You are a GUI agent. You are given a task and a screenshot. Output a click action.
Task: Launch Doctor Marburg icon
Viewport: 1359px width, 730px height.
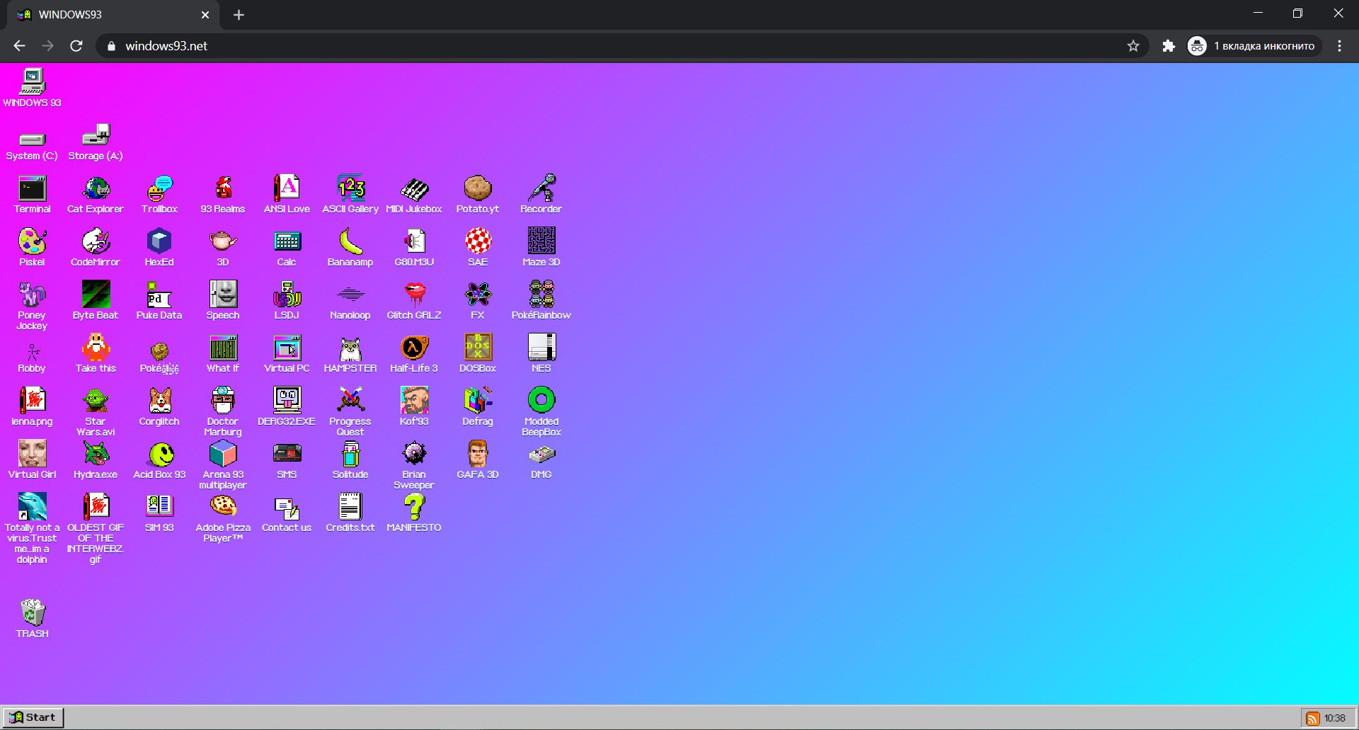coord(223,412)
